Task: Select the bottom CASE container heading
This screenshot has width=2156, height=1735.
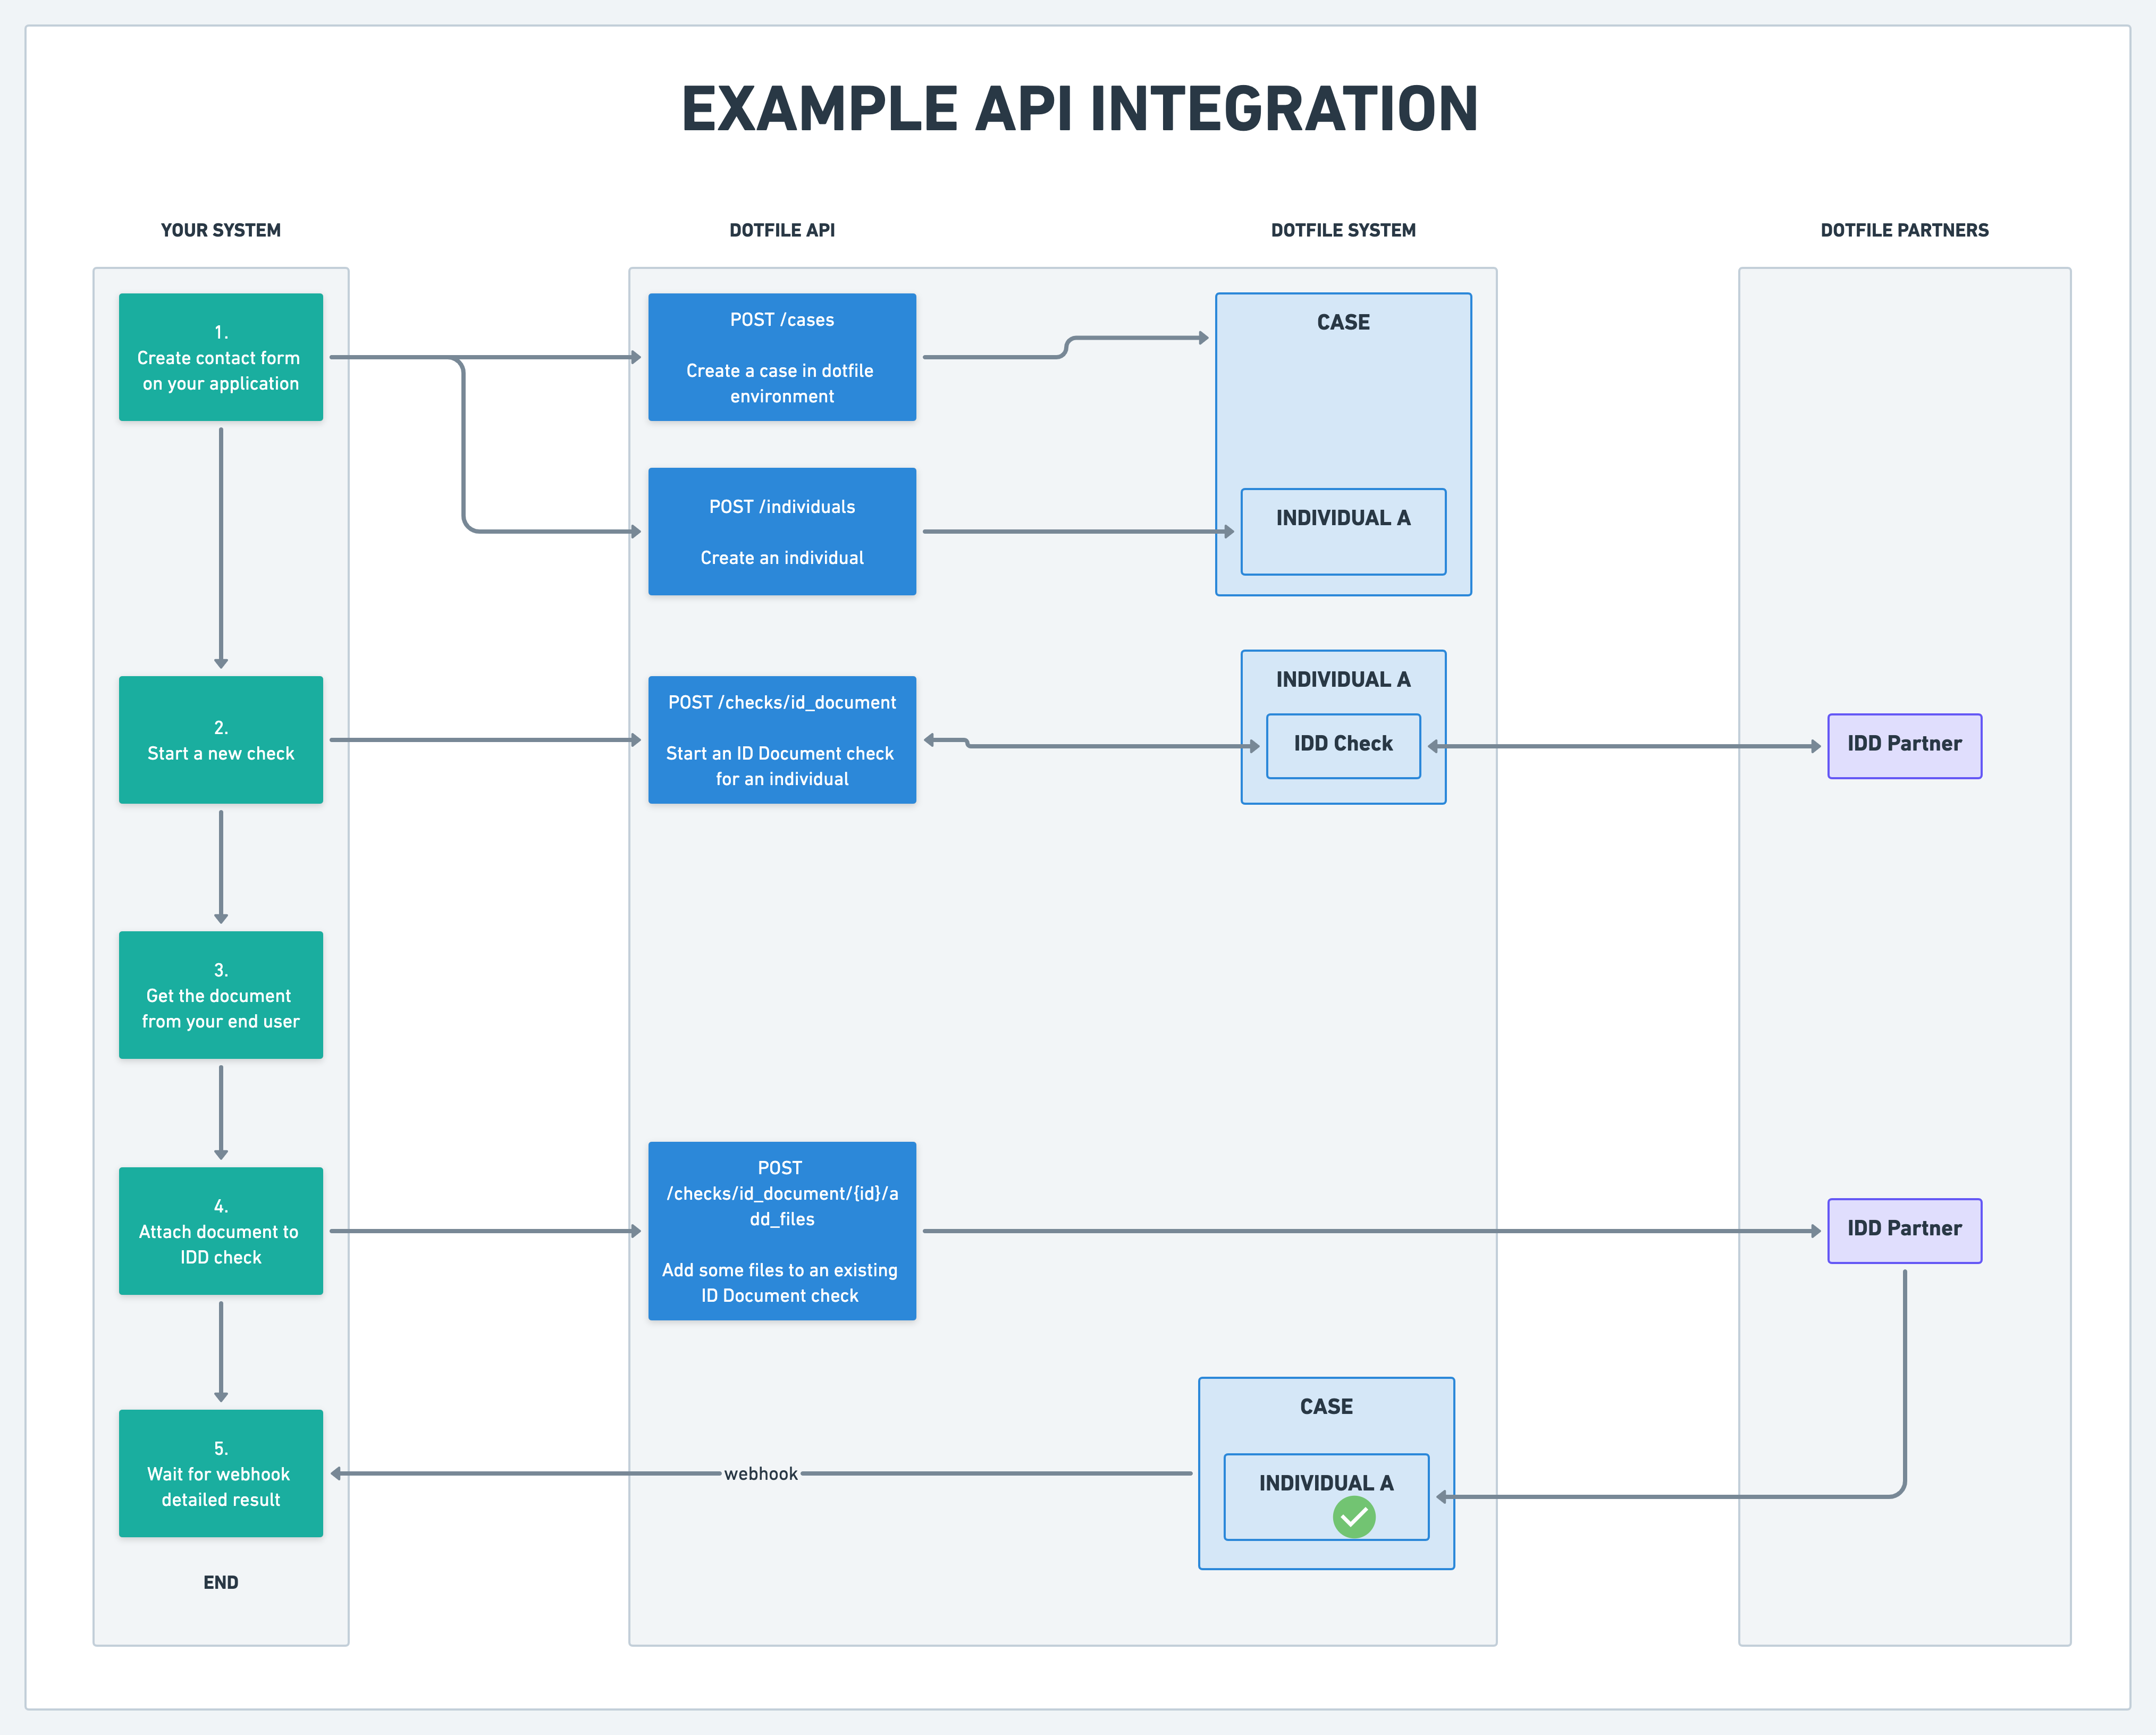Action: click(x=1325, y=1406)
